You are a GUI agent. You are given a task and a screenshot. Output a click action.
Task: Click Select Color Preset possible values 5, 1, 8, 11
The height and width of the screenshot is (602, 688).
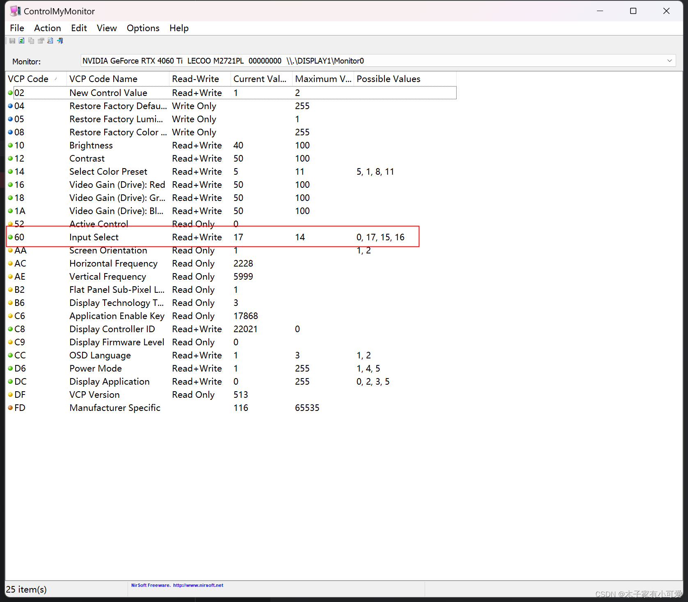(375, 171)
